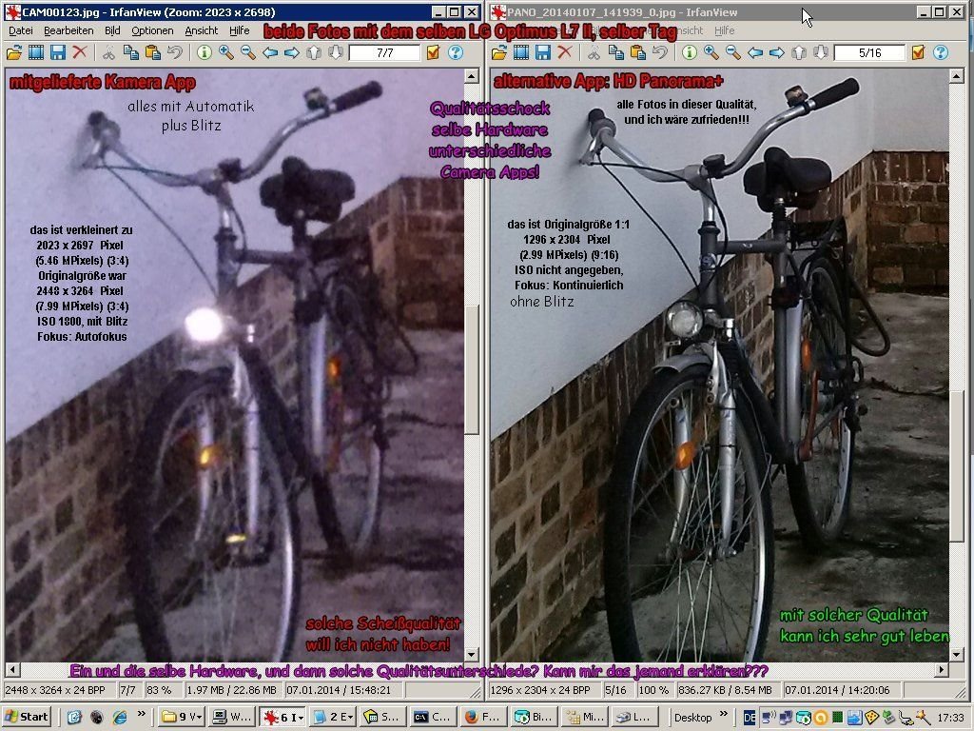Screen dimensions: 974x731
Task: Delete file with red X in CAM00123 window
Action: click(80, 53)
